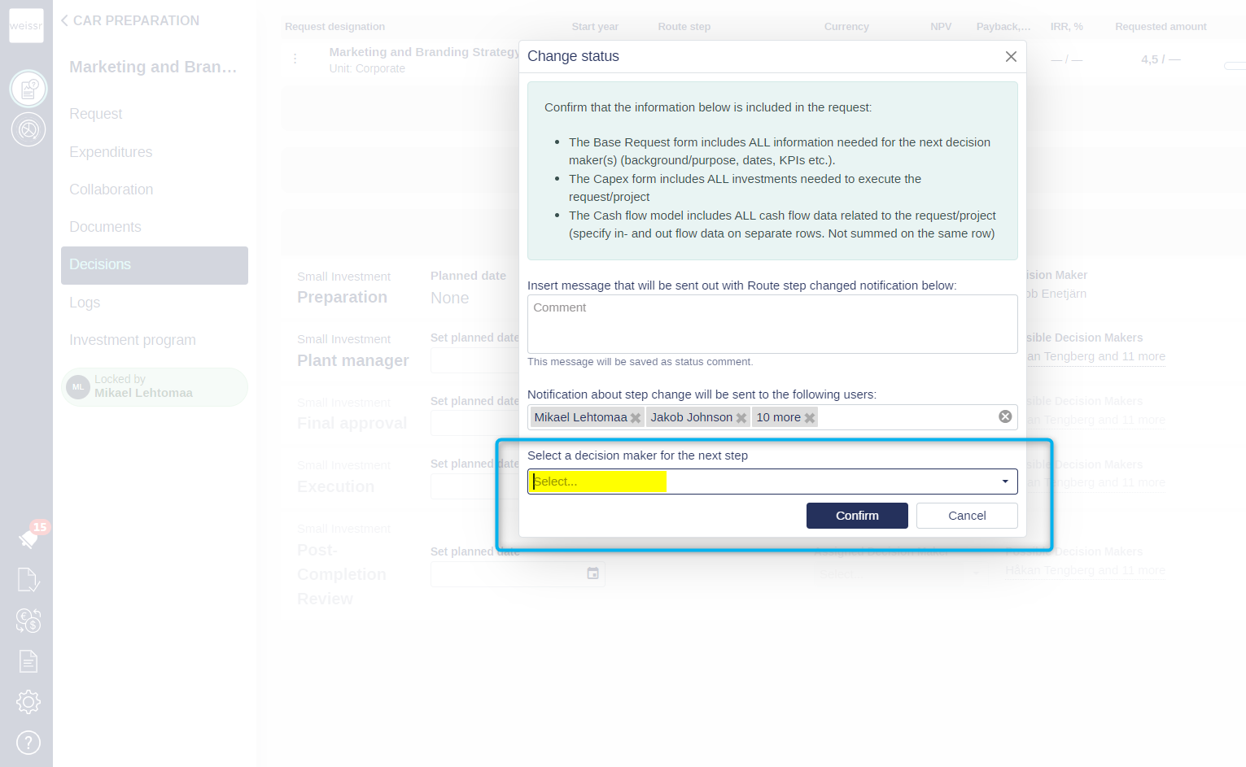Select the Decisions section

point(155,265)
